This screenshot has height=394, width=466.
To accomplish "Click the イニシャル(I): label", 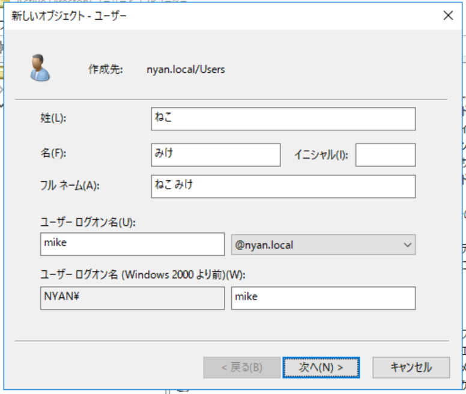I will [x=321, y=154].
